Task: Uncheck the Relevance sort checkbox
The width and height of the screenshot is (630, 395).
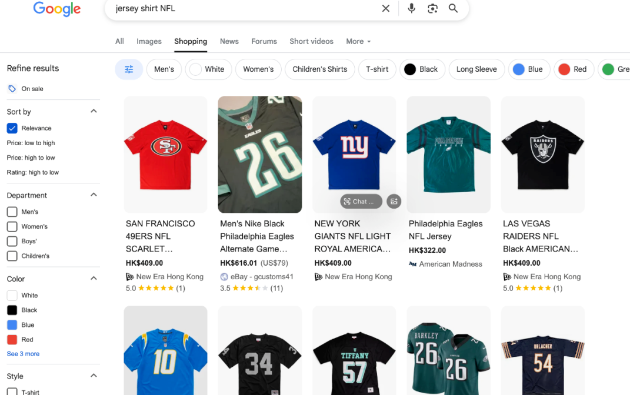Action: 12,128
